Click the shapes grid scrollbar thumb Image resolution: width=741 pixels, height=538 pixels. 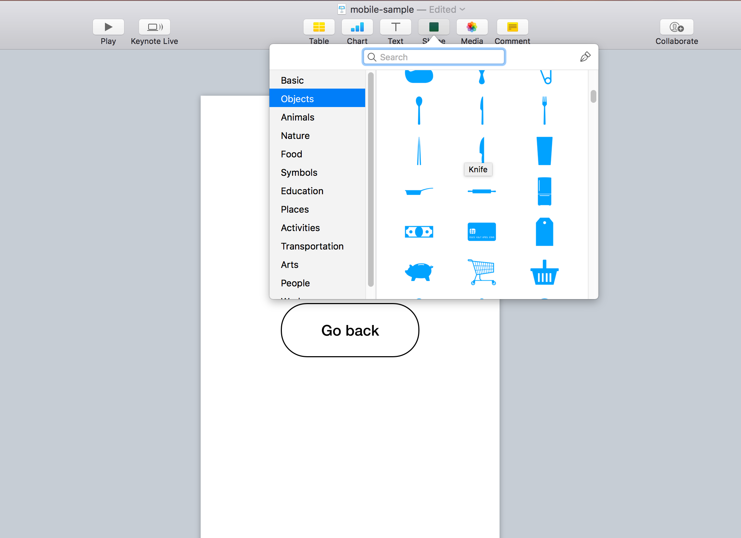coord(594,96)
